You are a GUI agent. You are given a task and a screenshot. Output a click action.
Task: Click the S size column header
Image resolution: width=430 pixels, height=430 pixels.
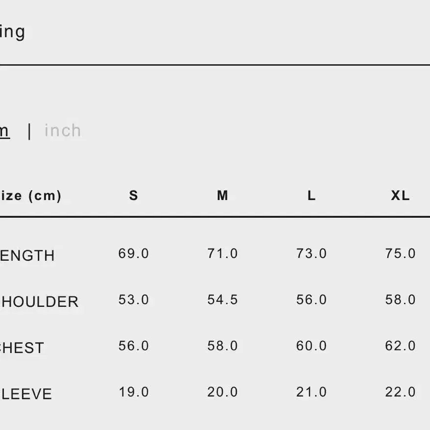(x=133, y=196)
